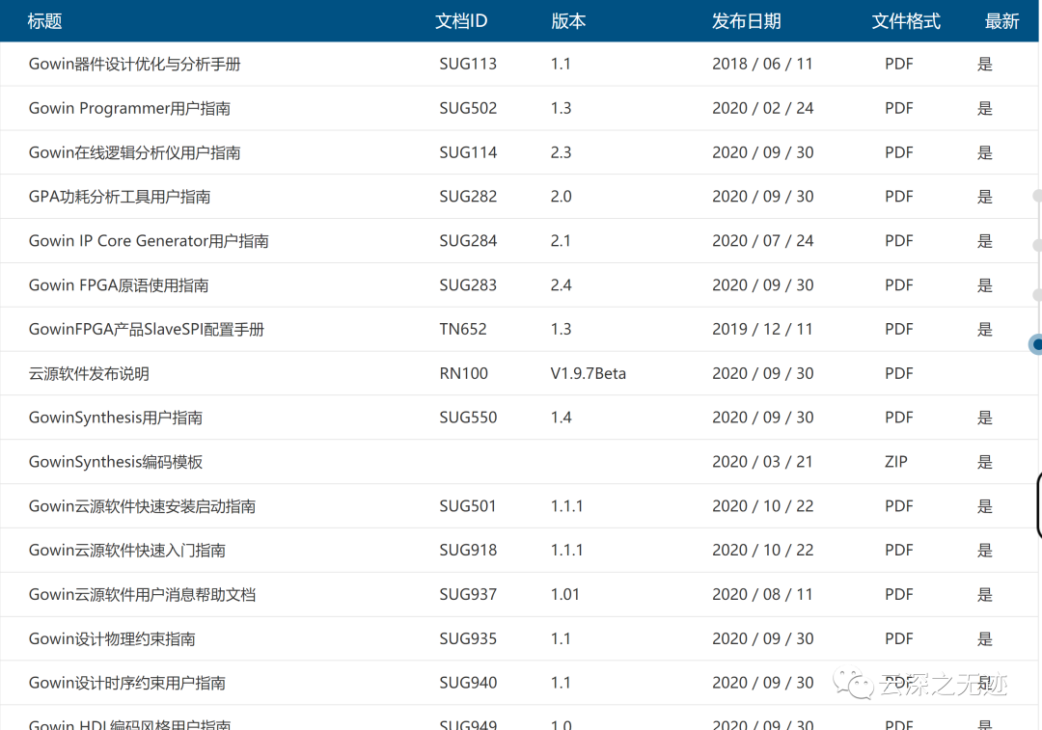Click date 2020 / 02 / 24
The height and width of the screenshot is (730, 1042).
click(x=763, y=108)
